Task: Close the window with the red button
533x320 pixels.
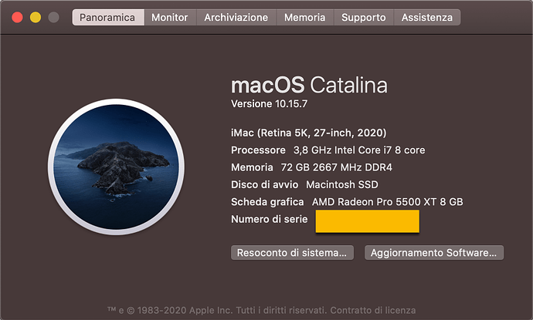Action: click(17, 17)
